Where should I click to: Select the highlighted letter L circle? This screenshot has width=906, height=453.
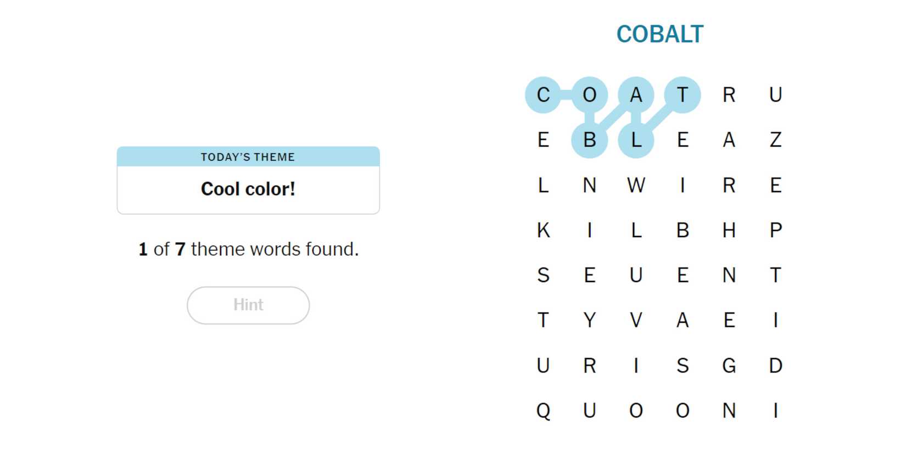click(x=636, y=140)
